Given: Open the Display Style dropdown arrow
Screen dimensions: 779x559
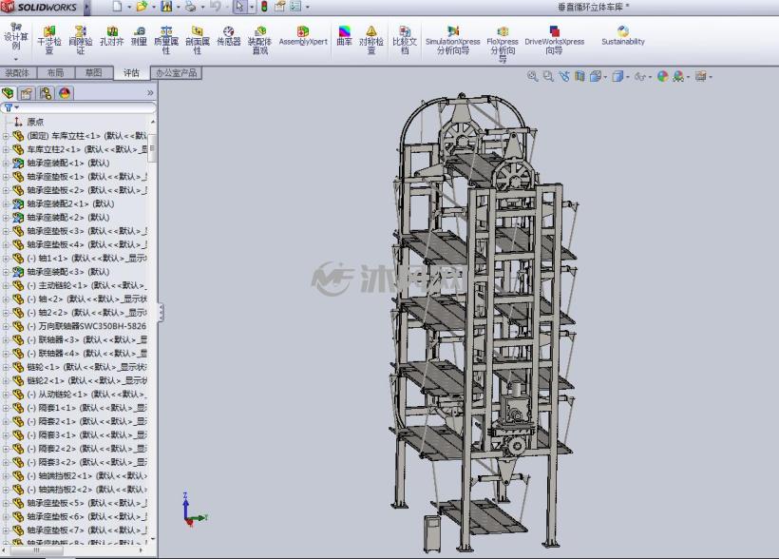Looking at the screenshot, I should pyautogui.click(x=628, y=77).
